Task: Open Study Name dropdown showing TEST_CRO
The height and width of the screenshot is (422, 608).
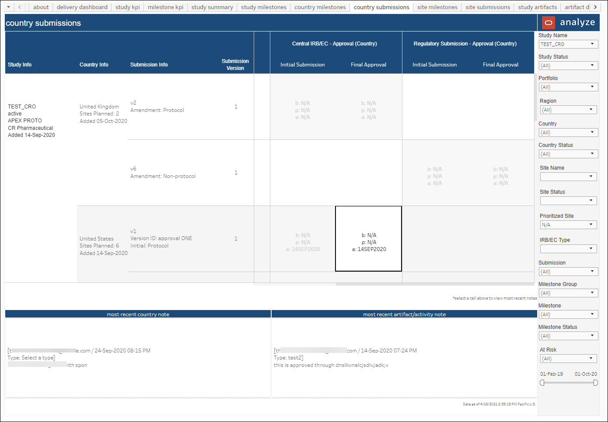Action: (568, 44)
